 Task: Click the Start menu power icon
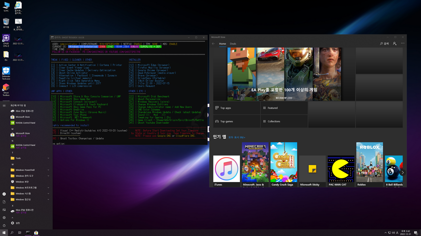pos(4,225)
